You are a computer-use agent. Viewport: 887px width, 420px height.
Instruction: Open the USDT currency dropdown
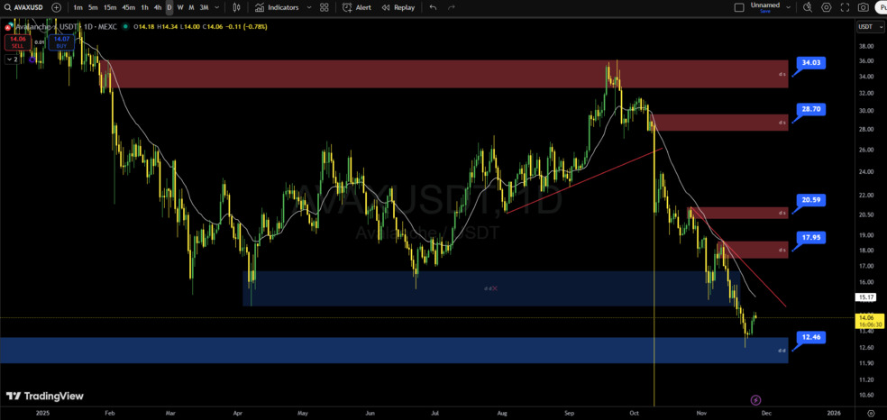point(870,27)
